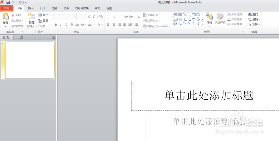This screenshot has width=279, height=141.
Task: Decrease list indent level
Action: point(126,17)
